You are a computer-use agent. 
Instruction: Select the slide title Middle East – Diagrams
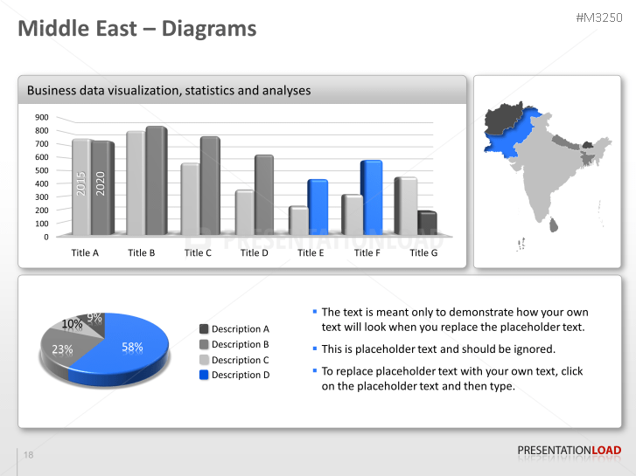pyautogui.click(x=137, y=29)
